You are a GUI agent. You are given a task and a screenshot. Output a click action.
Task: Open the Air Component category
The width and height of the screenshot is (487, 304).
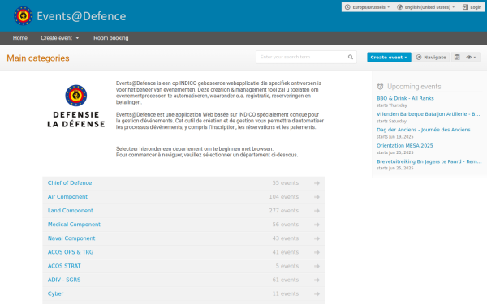tap(67, 197)
